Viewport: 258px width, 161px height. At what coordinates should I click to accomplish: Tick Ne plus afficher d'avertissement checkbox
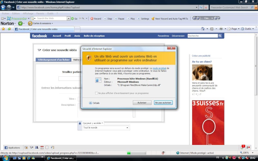[96, 93]
